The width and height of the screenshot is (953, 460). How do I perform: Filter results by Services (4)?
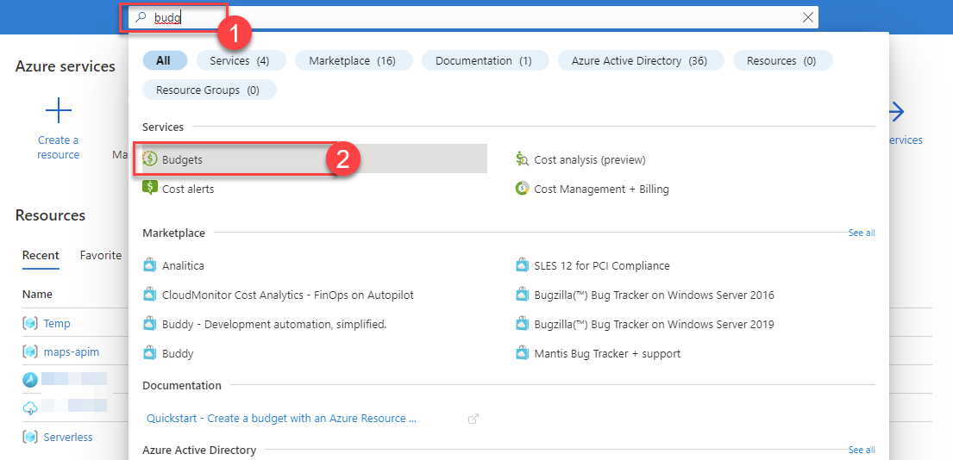tap(240, 60)
